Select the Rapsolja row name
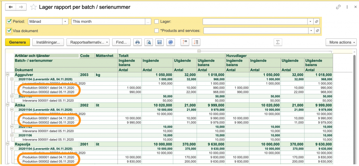 click(22, 144)
